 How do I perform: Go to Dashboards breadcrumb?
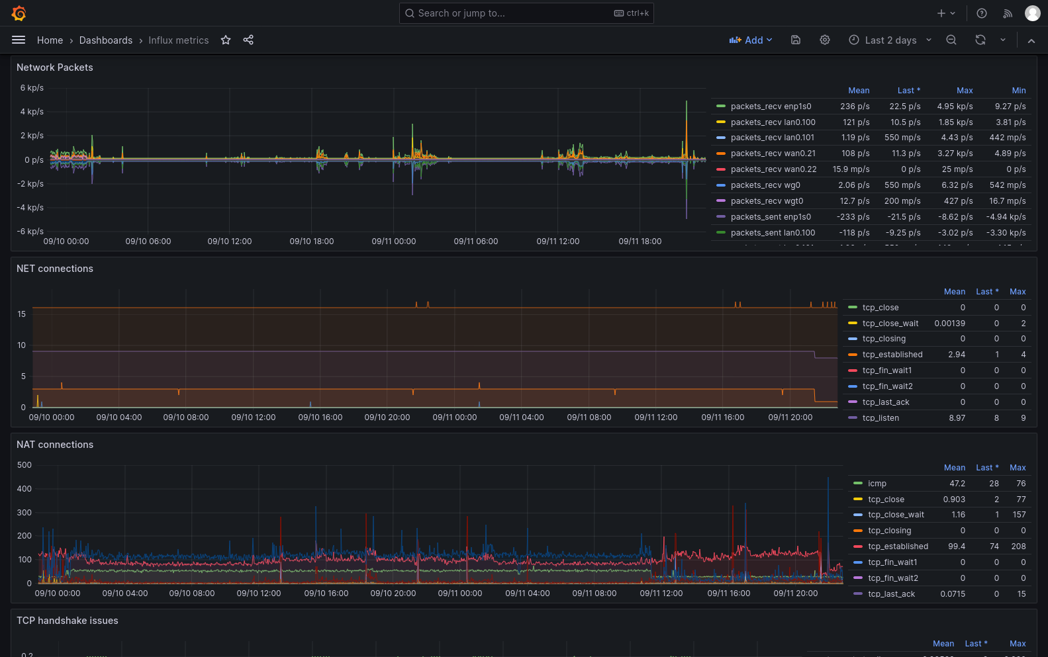pyautogui.click(x=106, y=40)
